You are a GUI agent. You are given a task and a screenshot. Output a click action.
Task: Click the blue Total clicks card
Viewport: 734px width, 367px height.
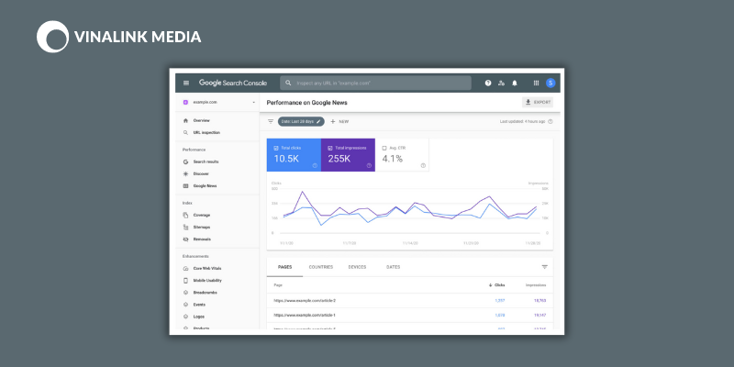(x=294, y=155)
